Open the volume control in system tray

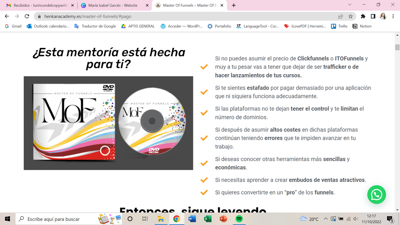click(x=355, y=219)
